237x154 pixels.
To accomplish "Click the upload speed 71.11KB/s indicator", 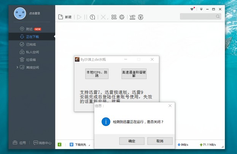I will (208, 145).
